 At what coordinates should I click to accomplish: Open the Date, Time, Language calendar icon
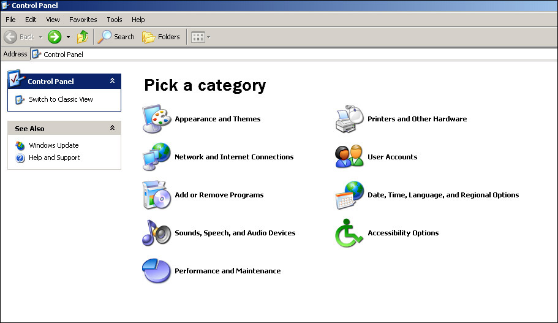[x=350, y=195]
